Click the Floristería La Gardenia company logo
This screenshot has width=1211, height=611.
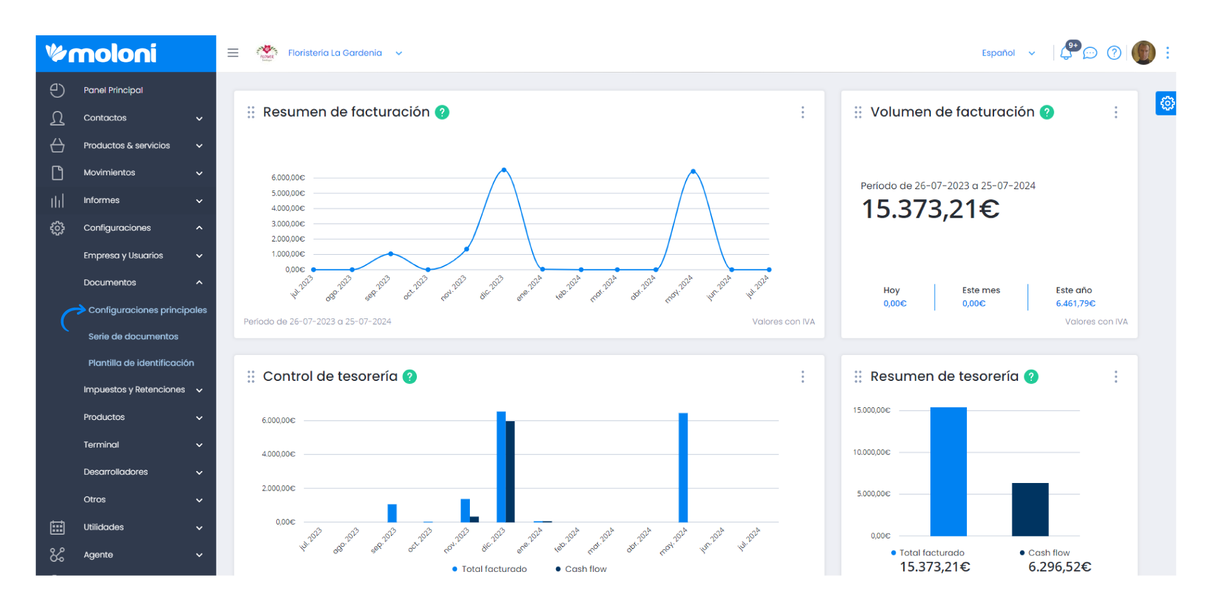(267, 53)
